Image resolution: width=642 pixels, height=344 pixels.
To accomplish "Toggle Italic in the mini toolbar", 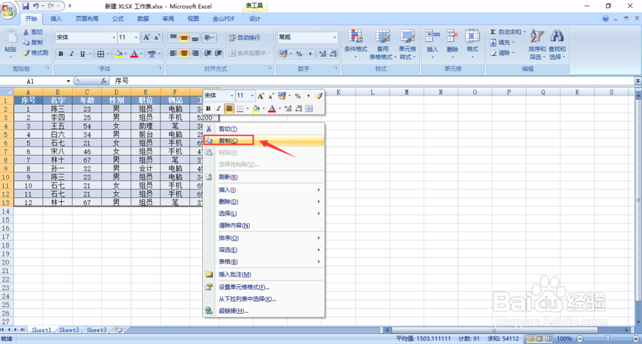I will 218,109.
